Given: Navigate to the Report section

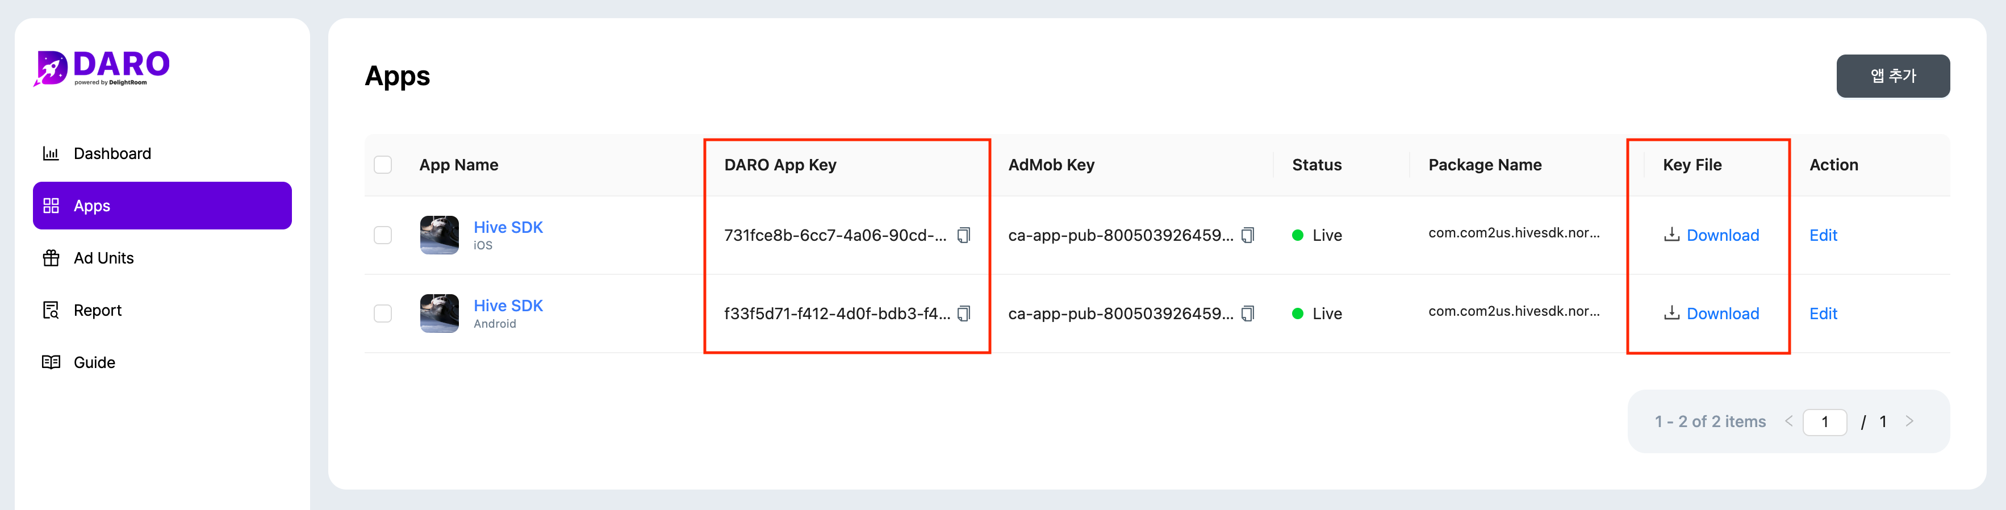Looking at the screenshot, I should pyautogui.click(x=97, y=310).
